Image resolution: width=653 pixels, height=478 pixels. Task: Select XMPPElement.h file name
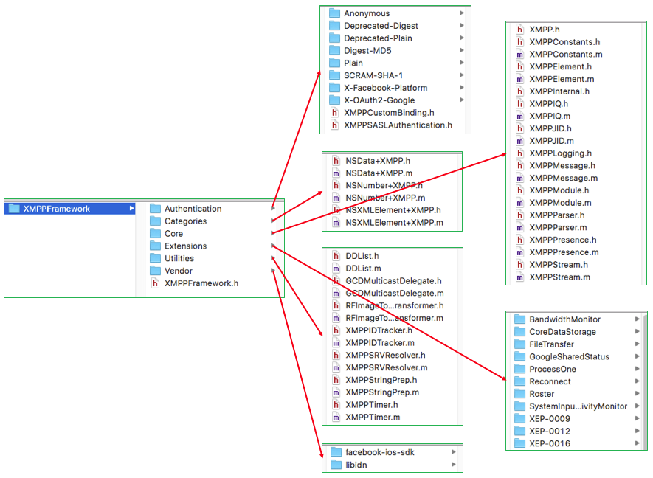coord(560,66)
